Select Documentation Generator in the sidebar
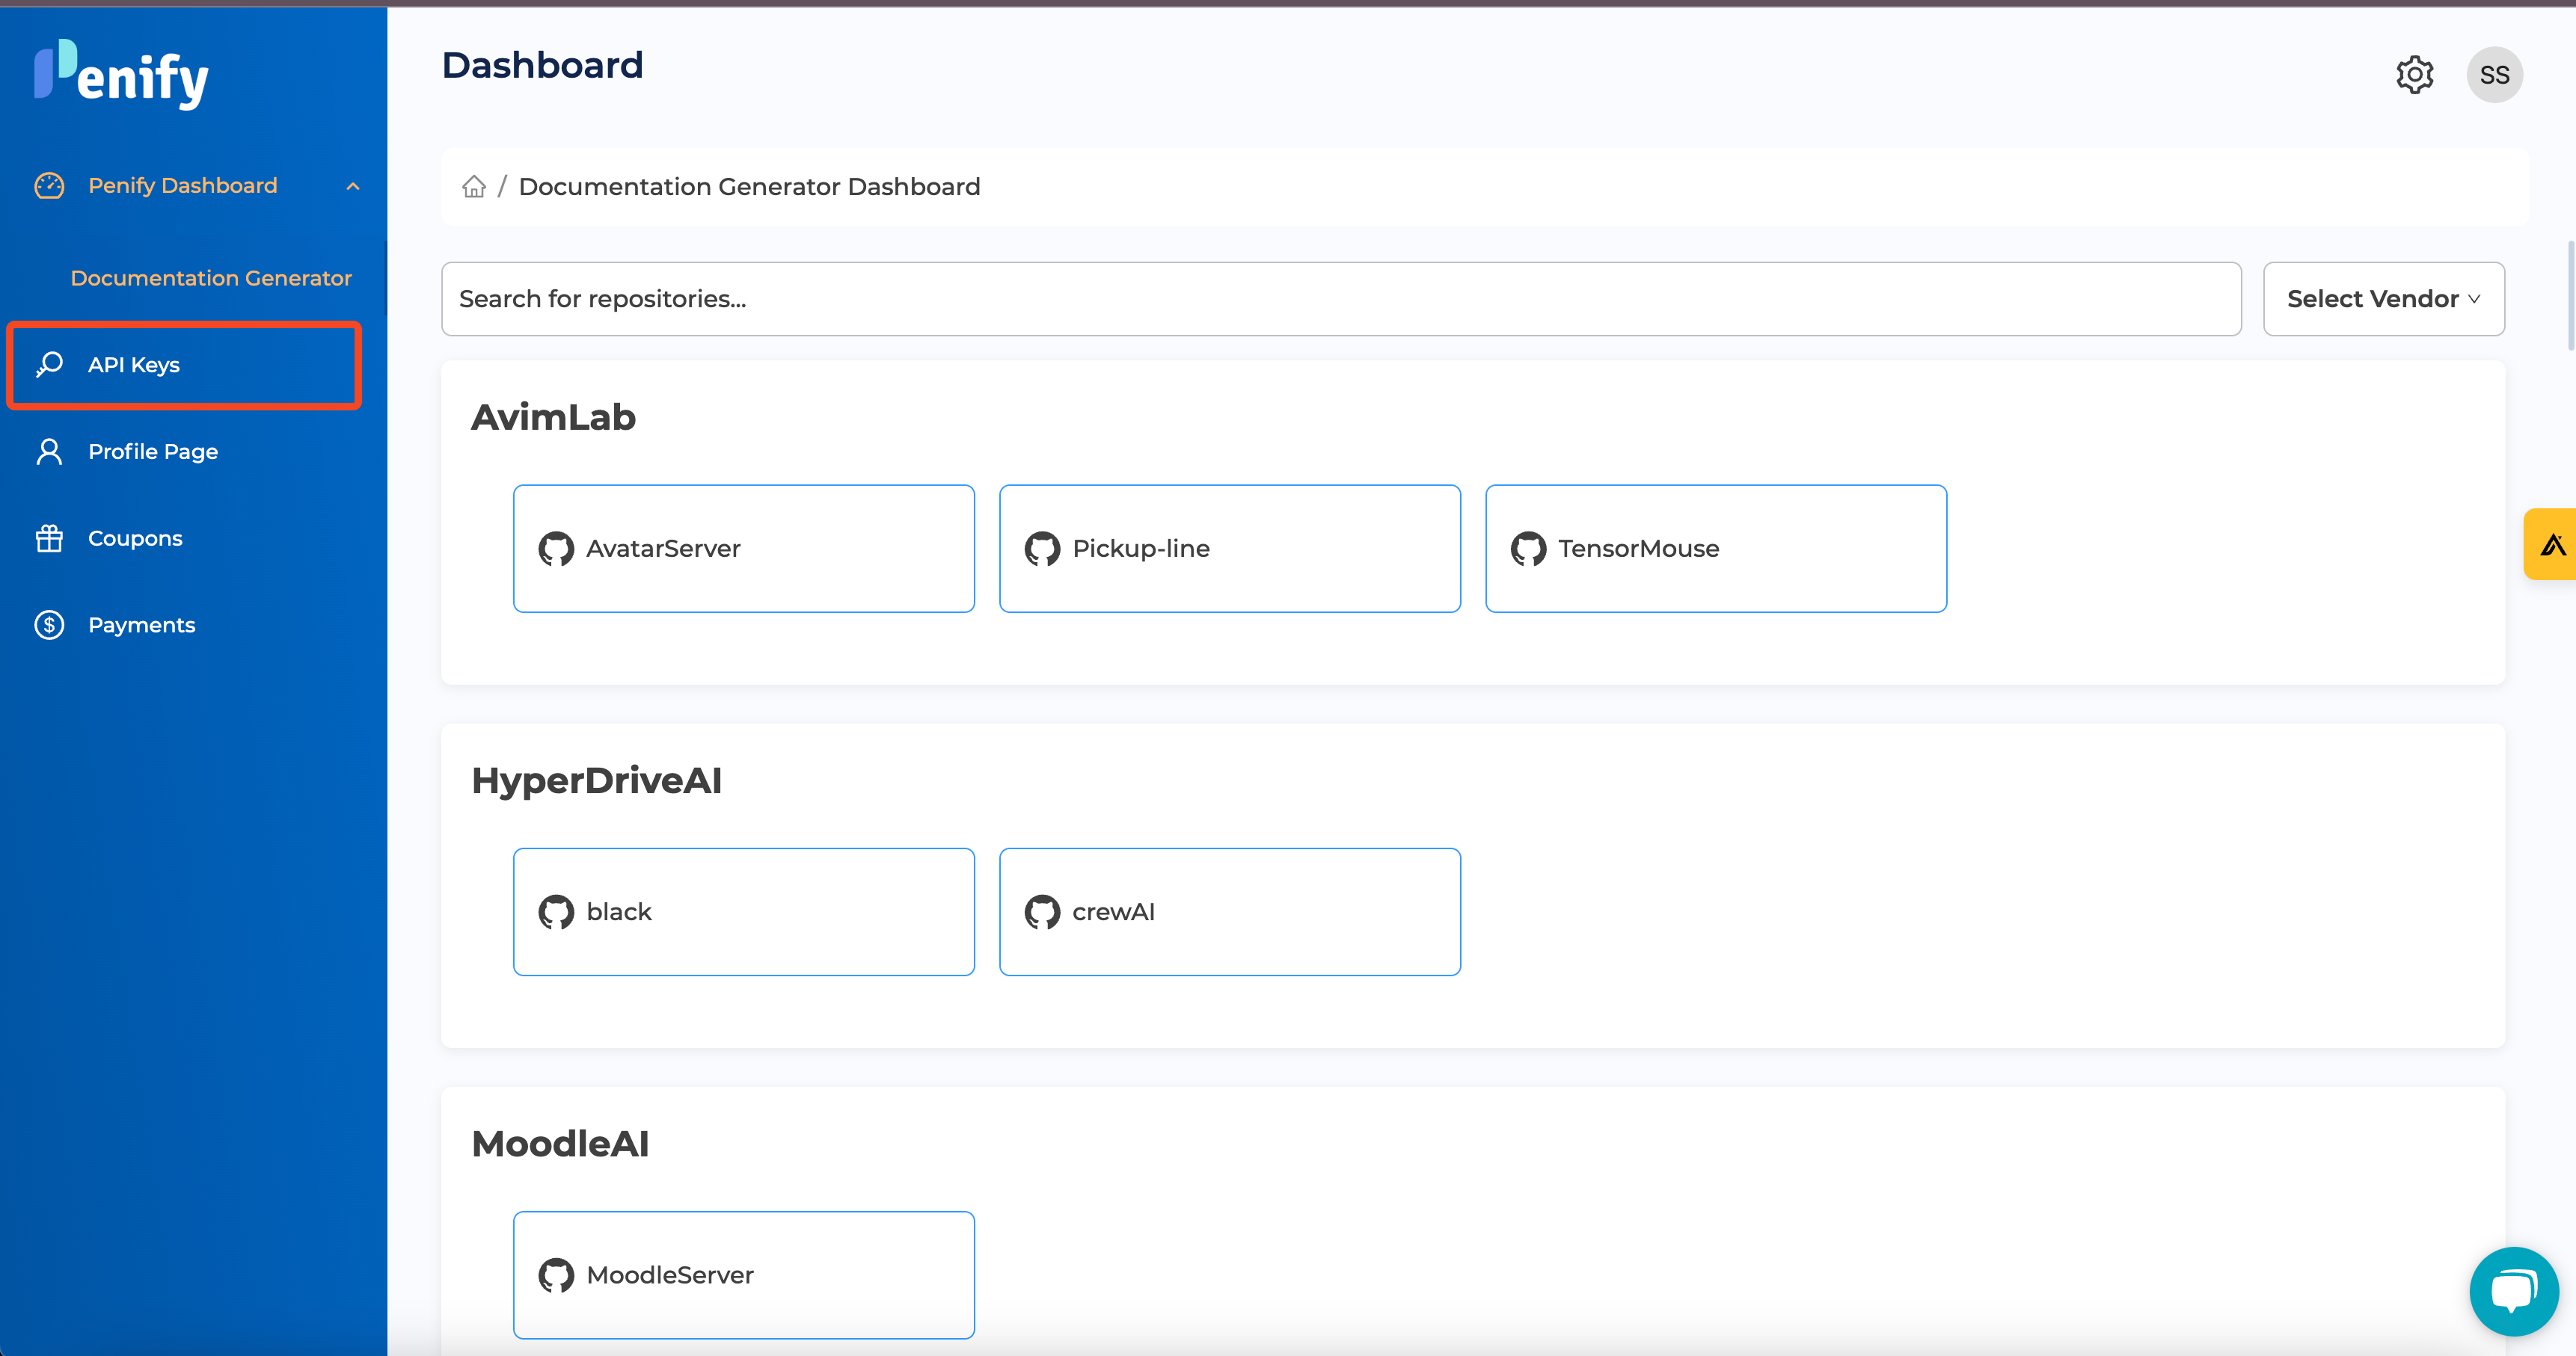2576x1356 pixels. 211,278
